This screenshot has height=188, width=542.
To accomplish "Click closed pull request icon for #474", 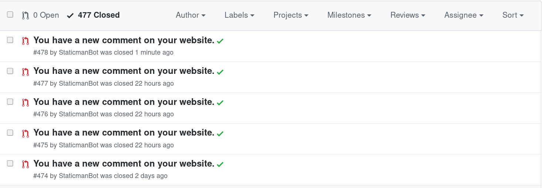I will tap(25, 164).
